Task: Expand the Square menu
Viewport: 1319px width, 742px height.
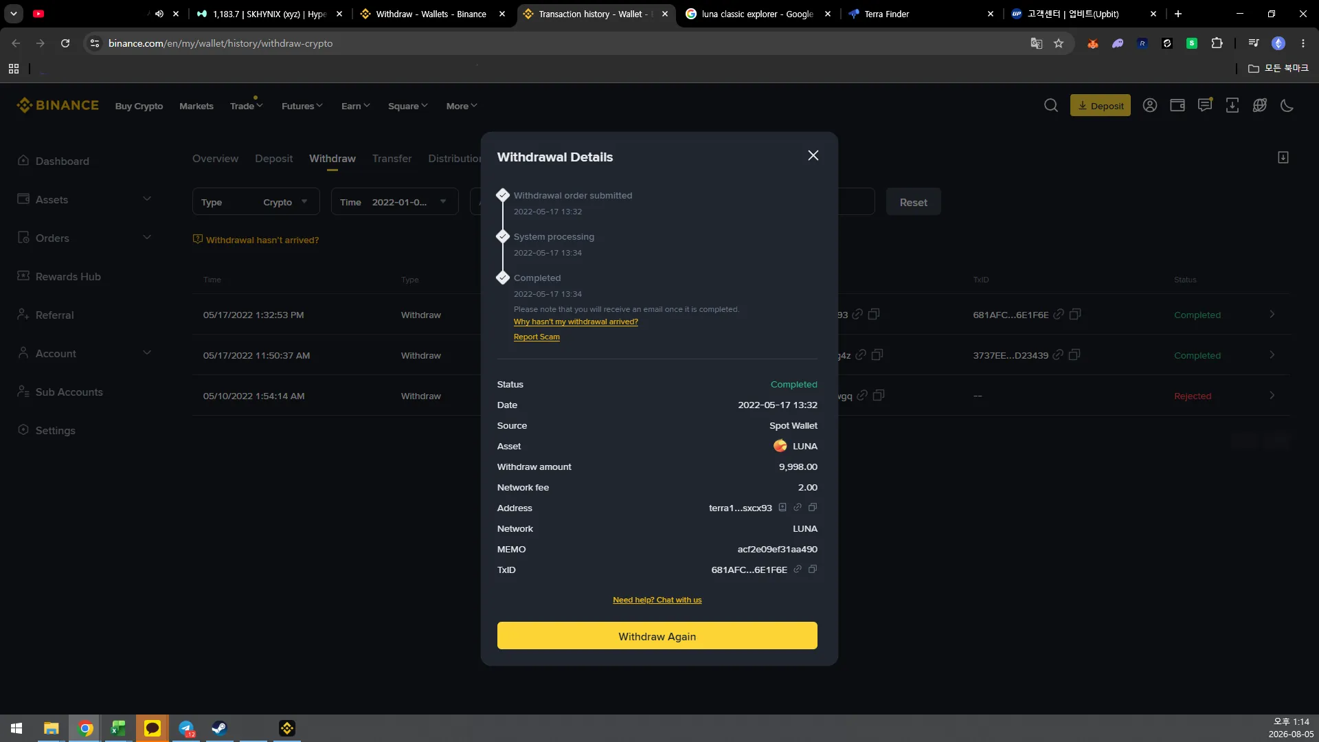Action: pos(407,106)
